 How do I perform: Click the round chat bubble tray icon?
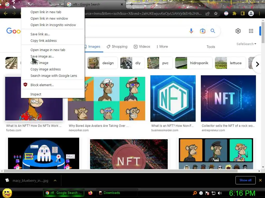[x=201, y=193]
